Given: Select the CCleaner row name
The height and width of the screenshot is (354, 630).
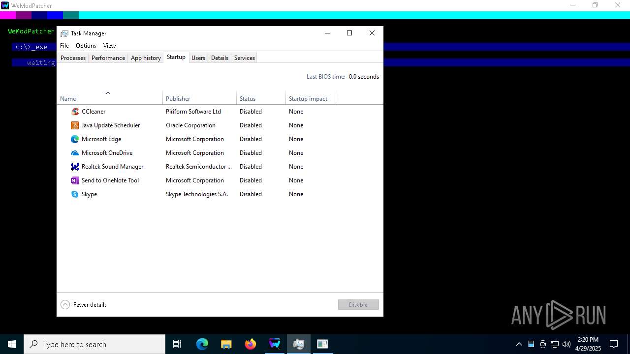Looking at the screenshot, I should [94, 112].
